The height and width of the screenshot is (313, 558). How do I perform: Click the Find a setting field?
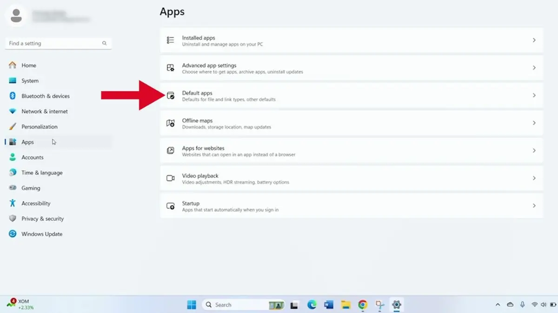58,43
